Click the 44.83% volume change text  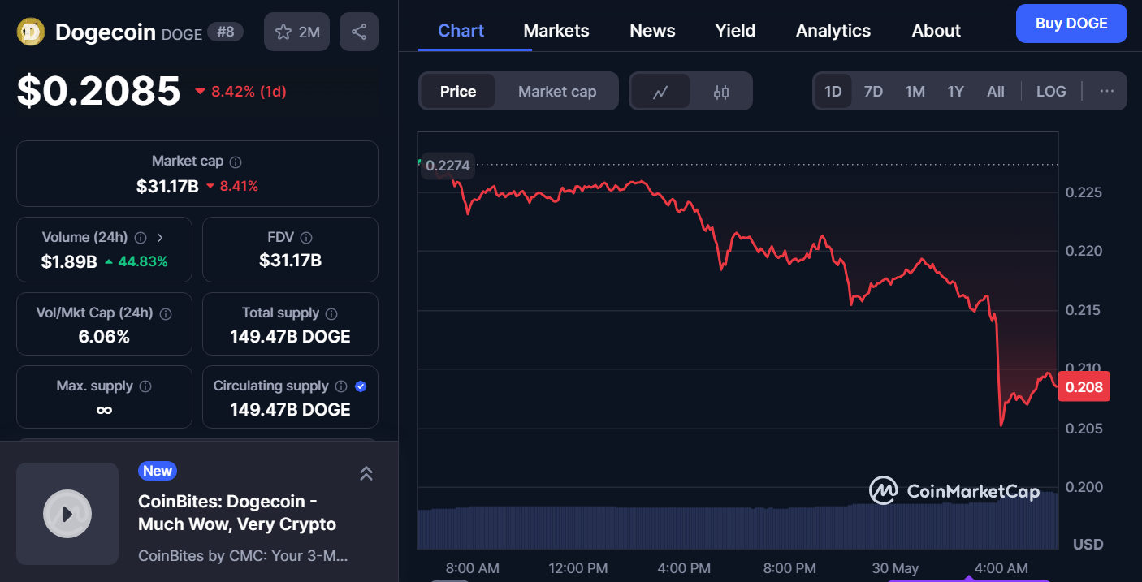[x=142, y=261]
